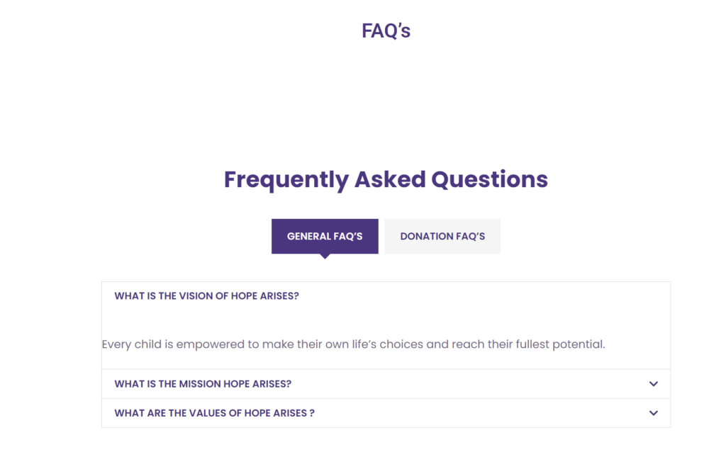Expand the mission question chevron
Screen dimensions: 726x474
[x=653, y=384]
